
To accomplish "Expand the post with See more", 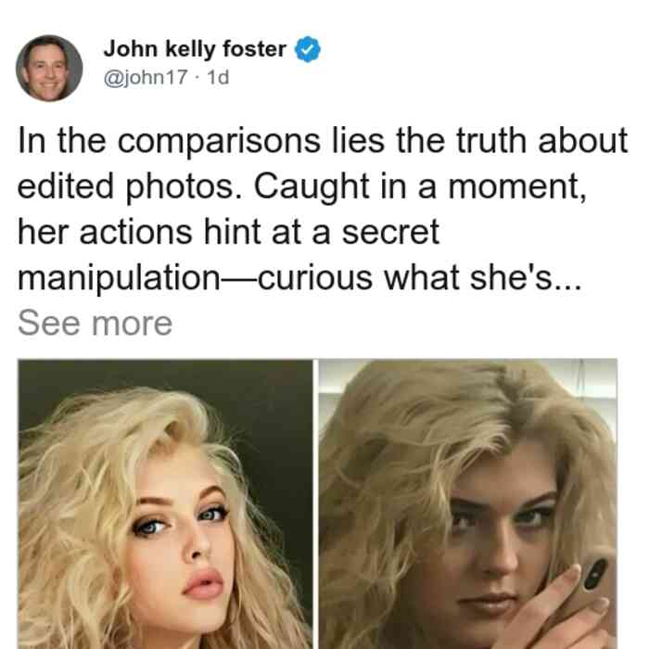I will coord(95,324).
